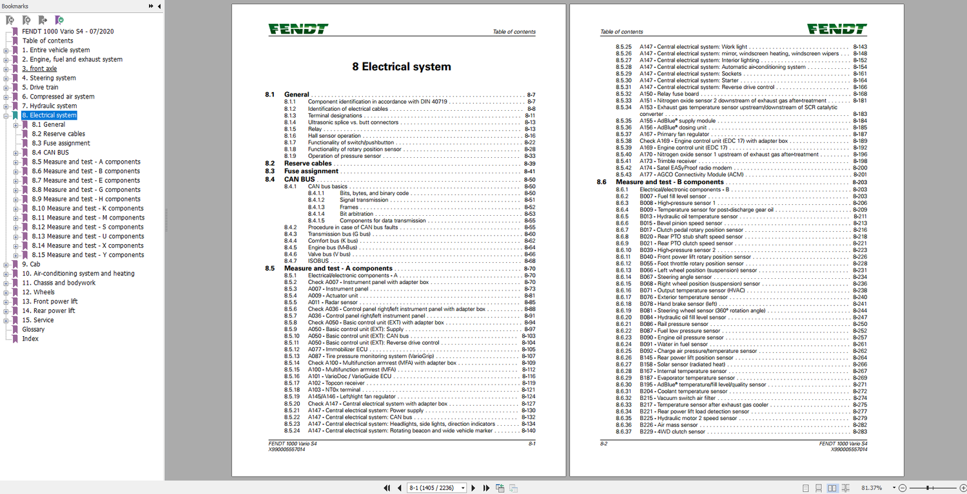Click 8.6 Measure and test - B components heading
967x494 pixels.
[732, 182]
